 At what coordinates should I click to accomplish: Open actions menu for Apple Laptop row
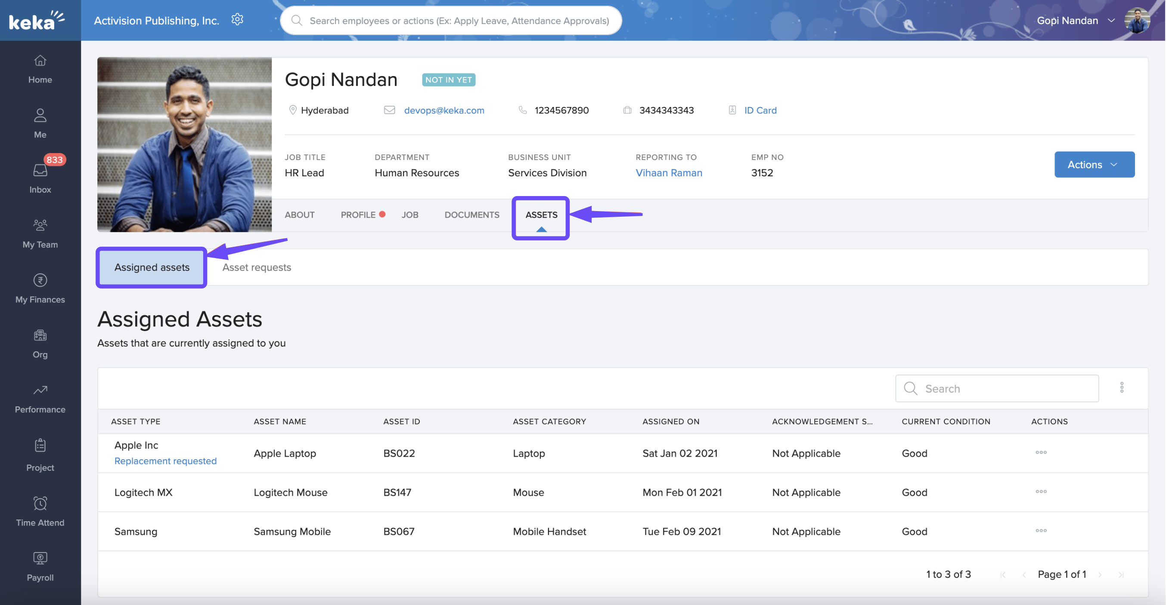pos(1040,453)
